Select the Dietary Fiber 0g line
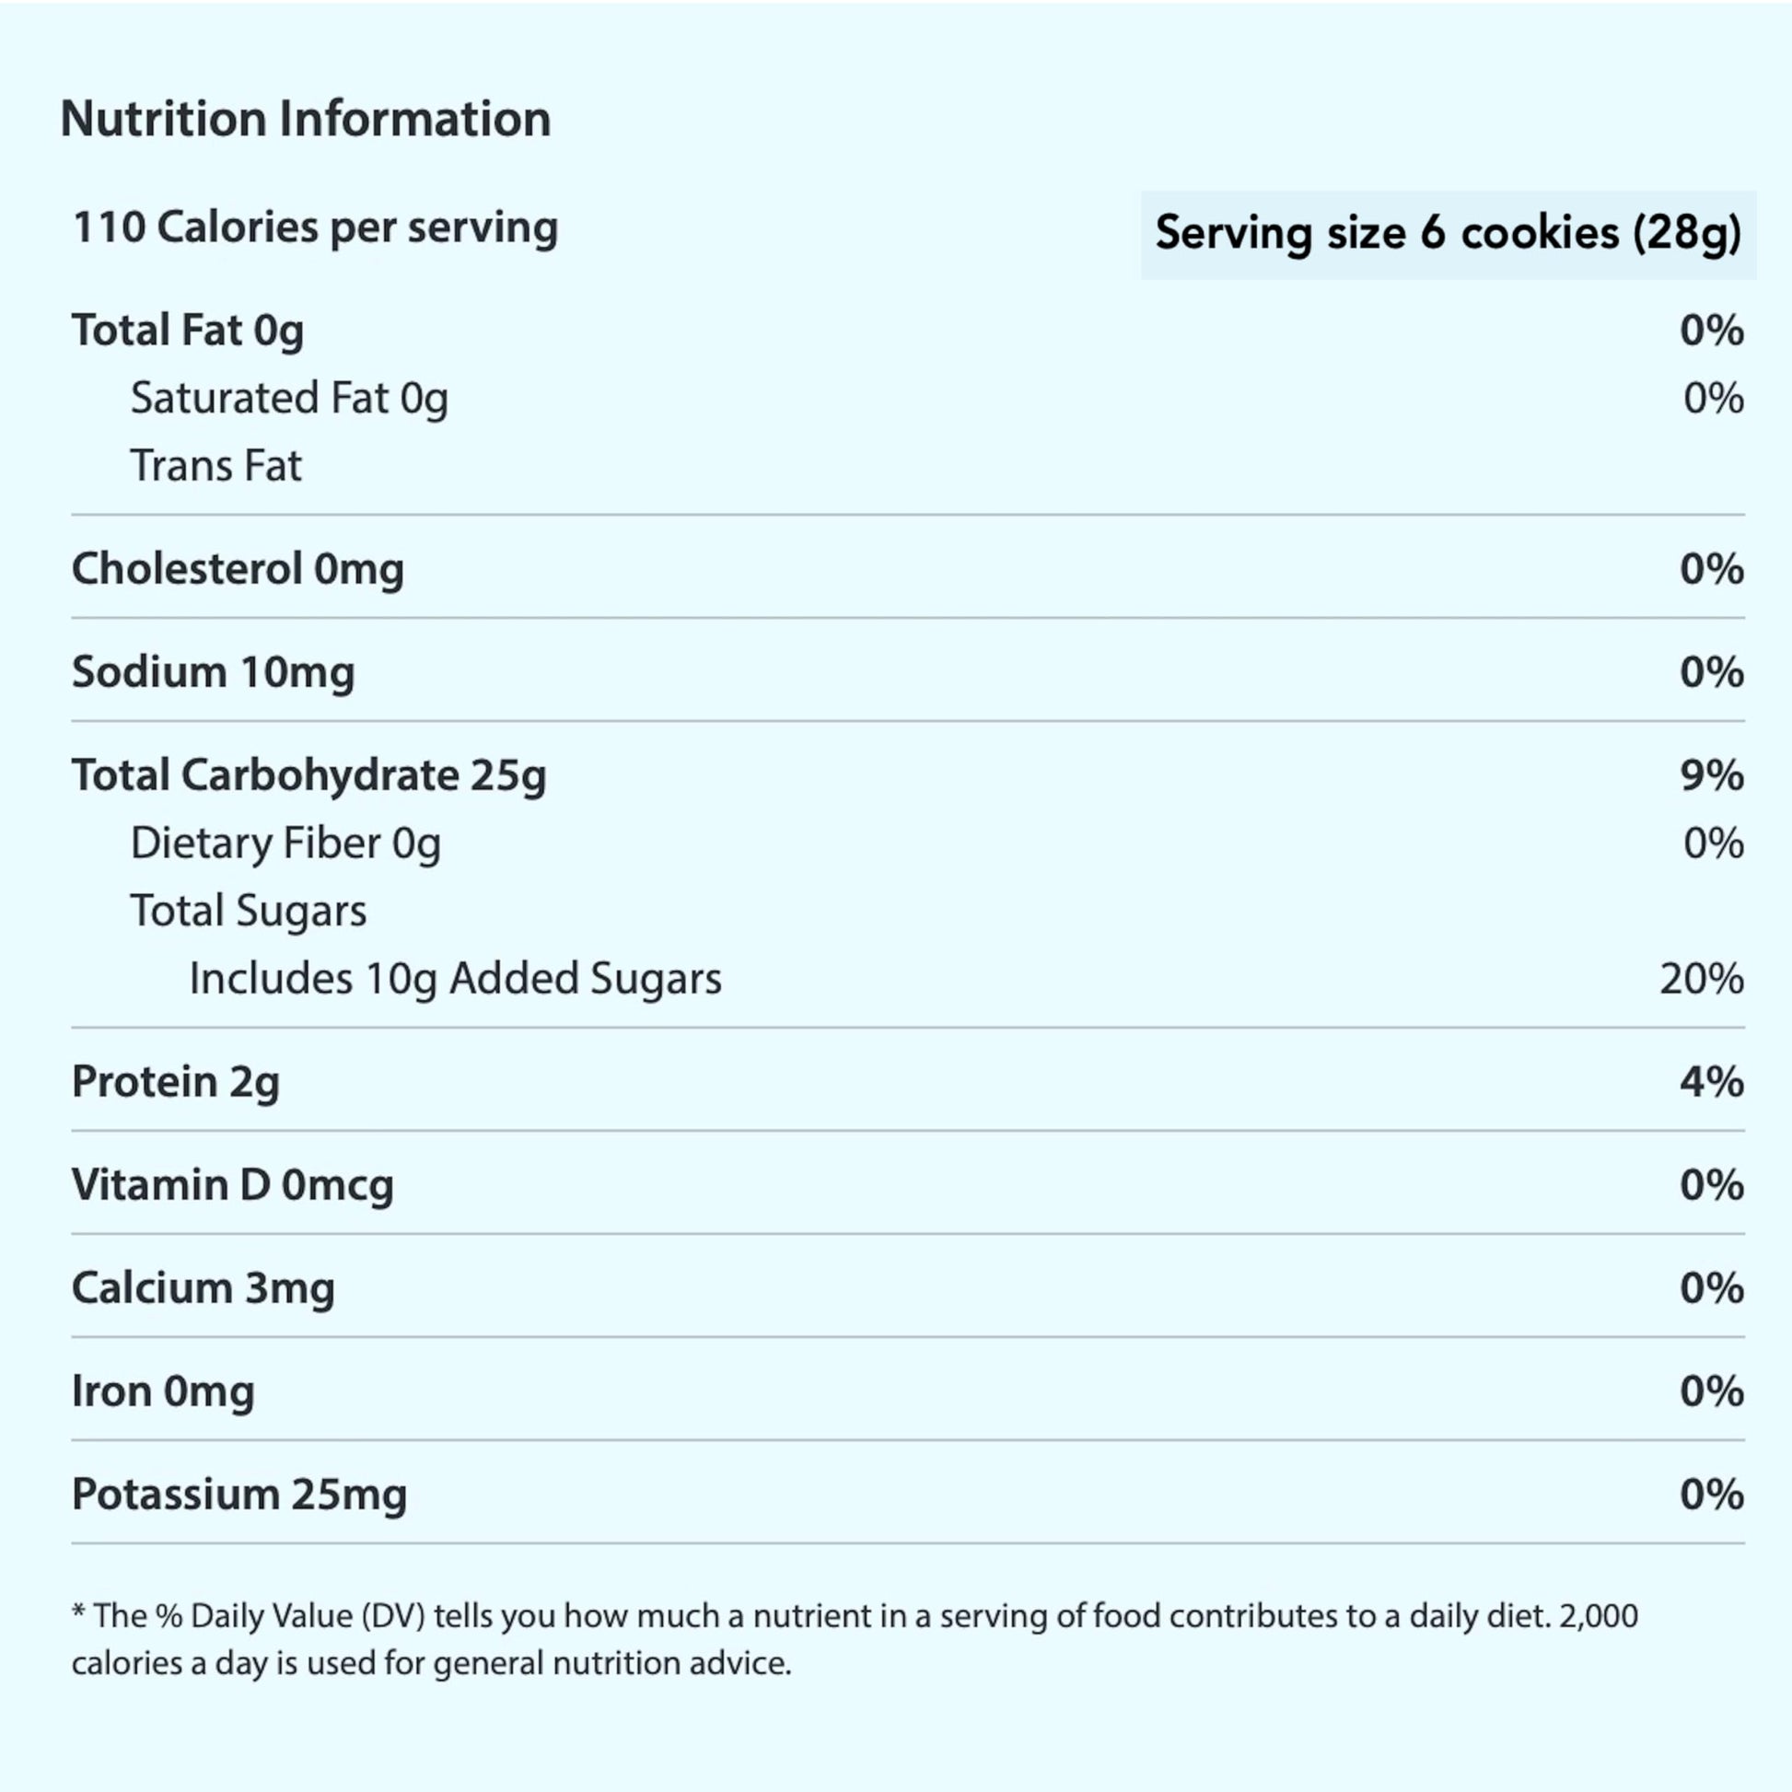This screenshot has height=1792, width=1792. pos(285,844)
